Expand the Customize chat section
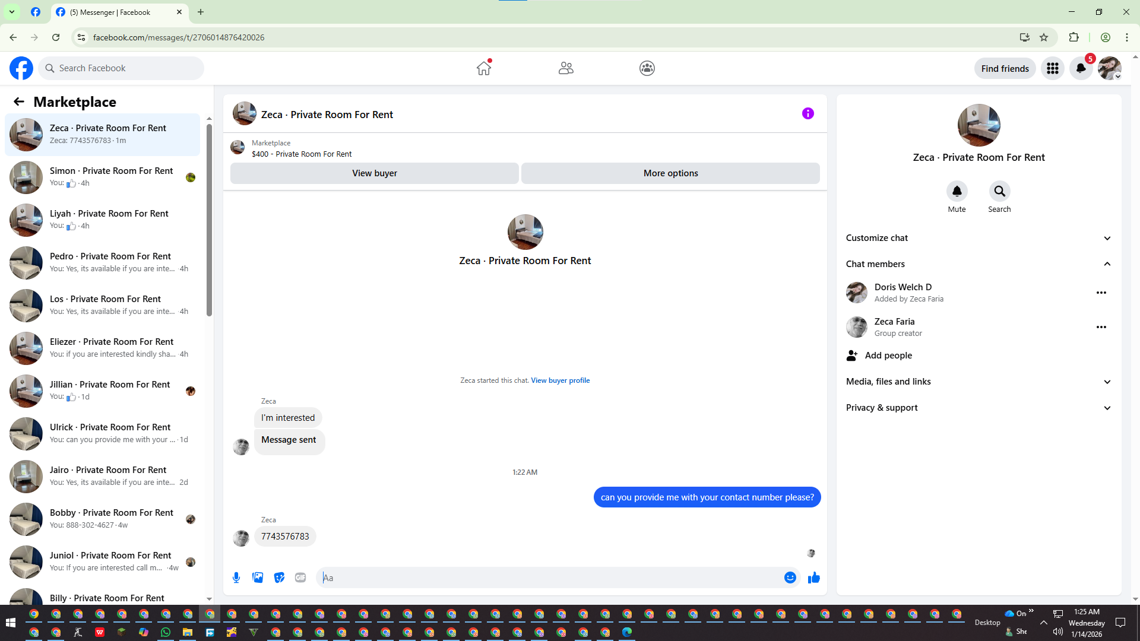Viewport: 1140px width, 641px height. [x=978, y=238]
